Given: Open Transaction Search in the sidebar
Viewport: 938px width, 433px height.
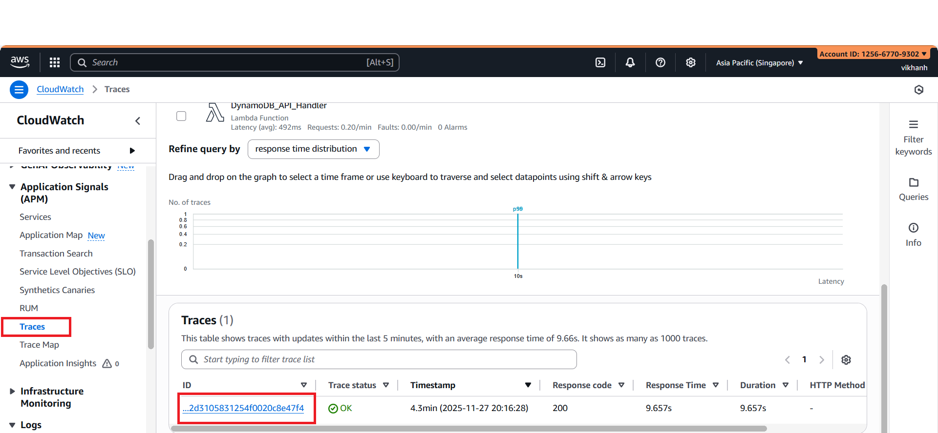Looking at the screenshot, I should coord(56,254).
